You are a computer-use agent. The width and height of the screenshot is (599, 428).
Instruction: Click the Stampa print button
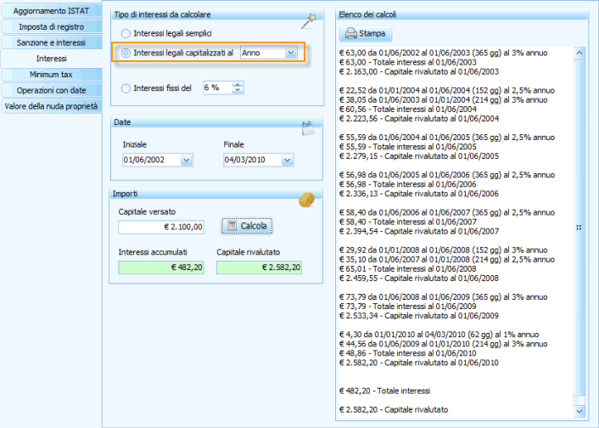tap(366, 34)
